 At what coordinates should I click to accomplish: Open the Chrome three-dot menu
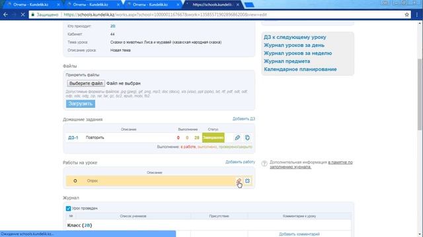tap(417, 14)
